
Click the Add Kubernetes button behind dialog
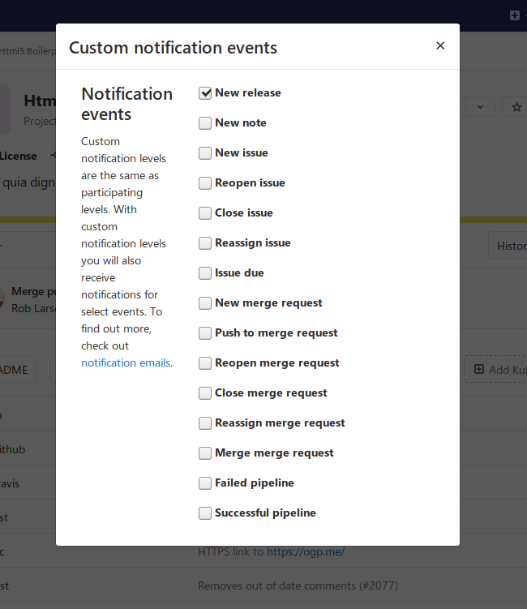(497, 369)
